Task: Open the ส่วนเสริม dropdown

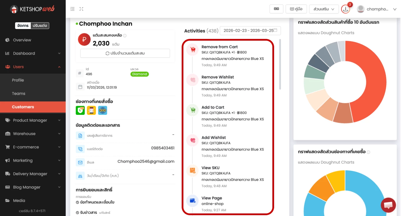Action: (x=324, y=9)
